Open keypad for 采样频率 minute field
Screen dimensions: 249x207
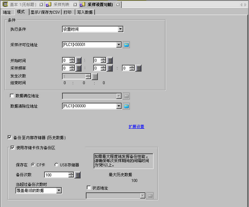[110, 68]
